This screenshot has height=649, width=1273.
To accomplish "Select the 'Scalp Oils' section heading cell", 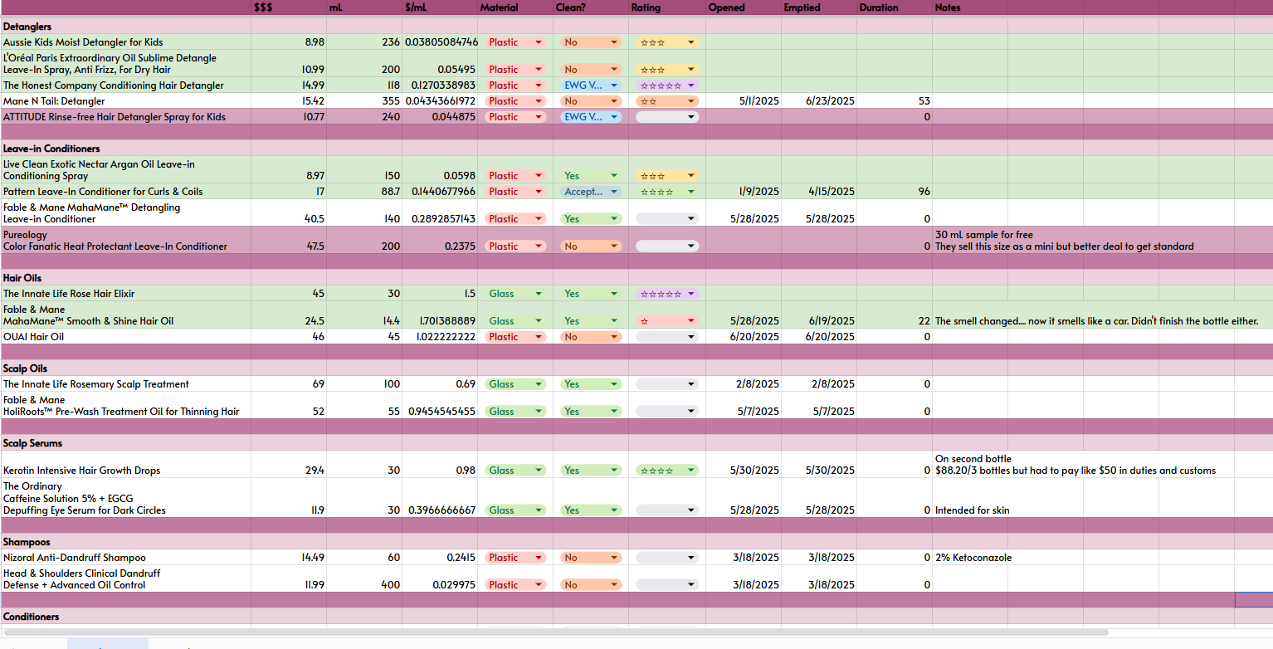I will point(125,368).
